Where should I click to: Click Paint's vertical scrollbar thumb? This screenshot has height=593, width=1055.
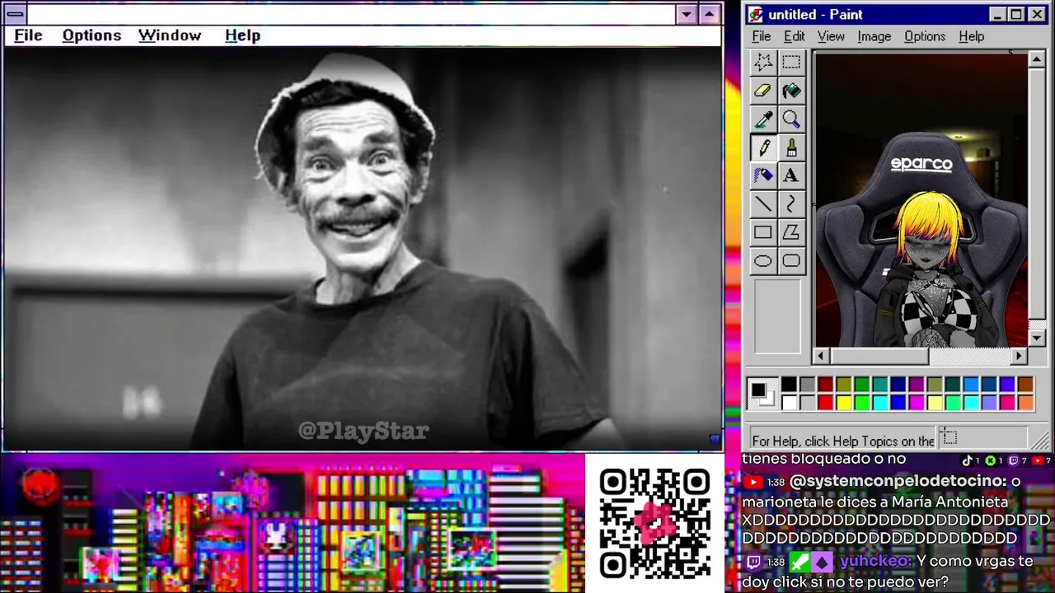click(1037, 192)
